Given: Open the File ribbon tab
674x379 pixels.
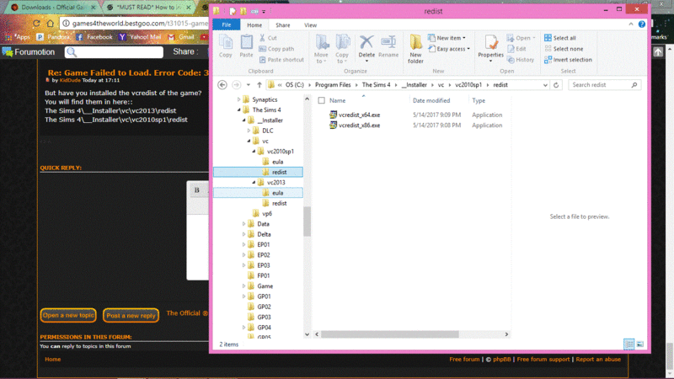Looking at the screenshot, I should 227,25.
